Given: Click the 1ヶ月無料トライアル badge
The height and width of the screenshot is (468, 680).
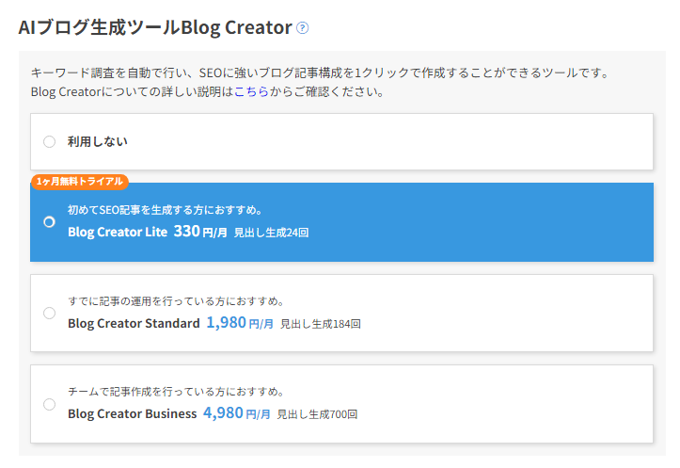Looking at the screenshot, I should pos(80,182).
